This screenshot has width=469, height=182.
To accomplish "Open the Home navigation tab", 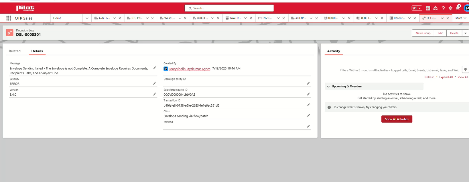I will pyautogui.click(x=57, y=18).
